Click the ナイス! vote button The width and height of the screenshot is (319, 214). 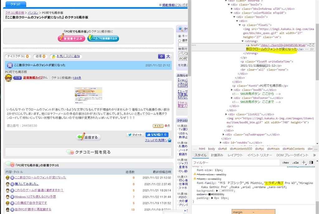pos(158,126)
